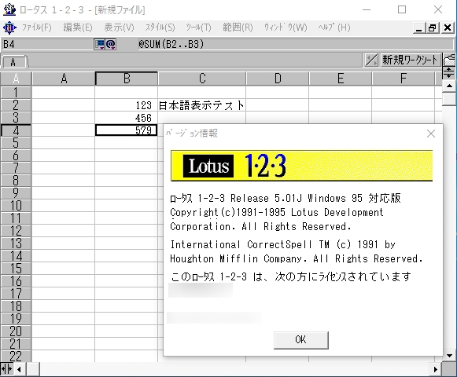Open the @ function selector icon
457x377 pixels.
click(x=111, y=45)
